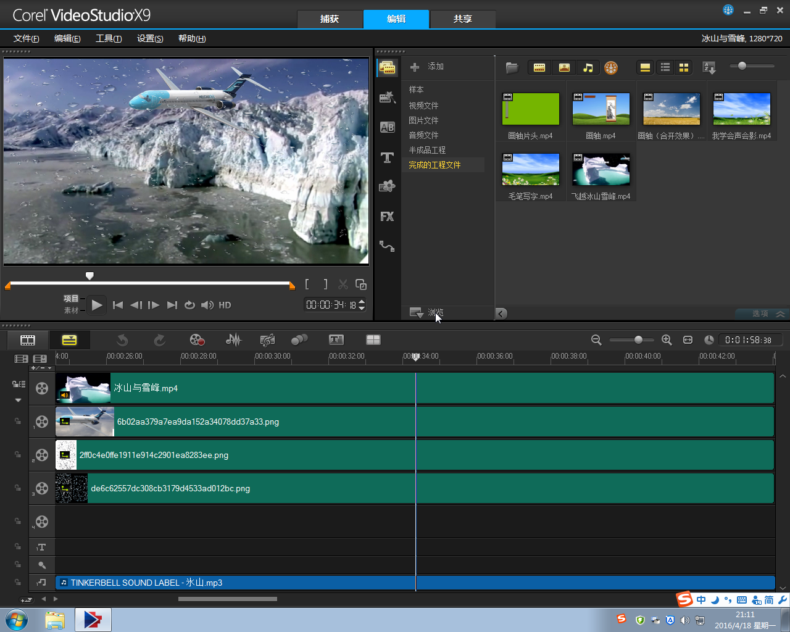Screen dimensions: 790x632
Task: Open the Multi-Camera Editor tool
Action: pos(373,340)
